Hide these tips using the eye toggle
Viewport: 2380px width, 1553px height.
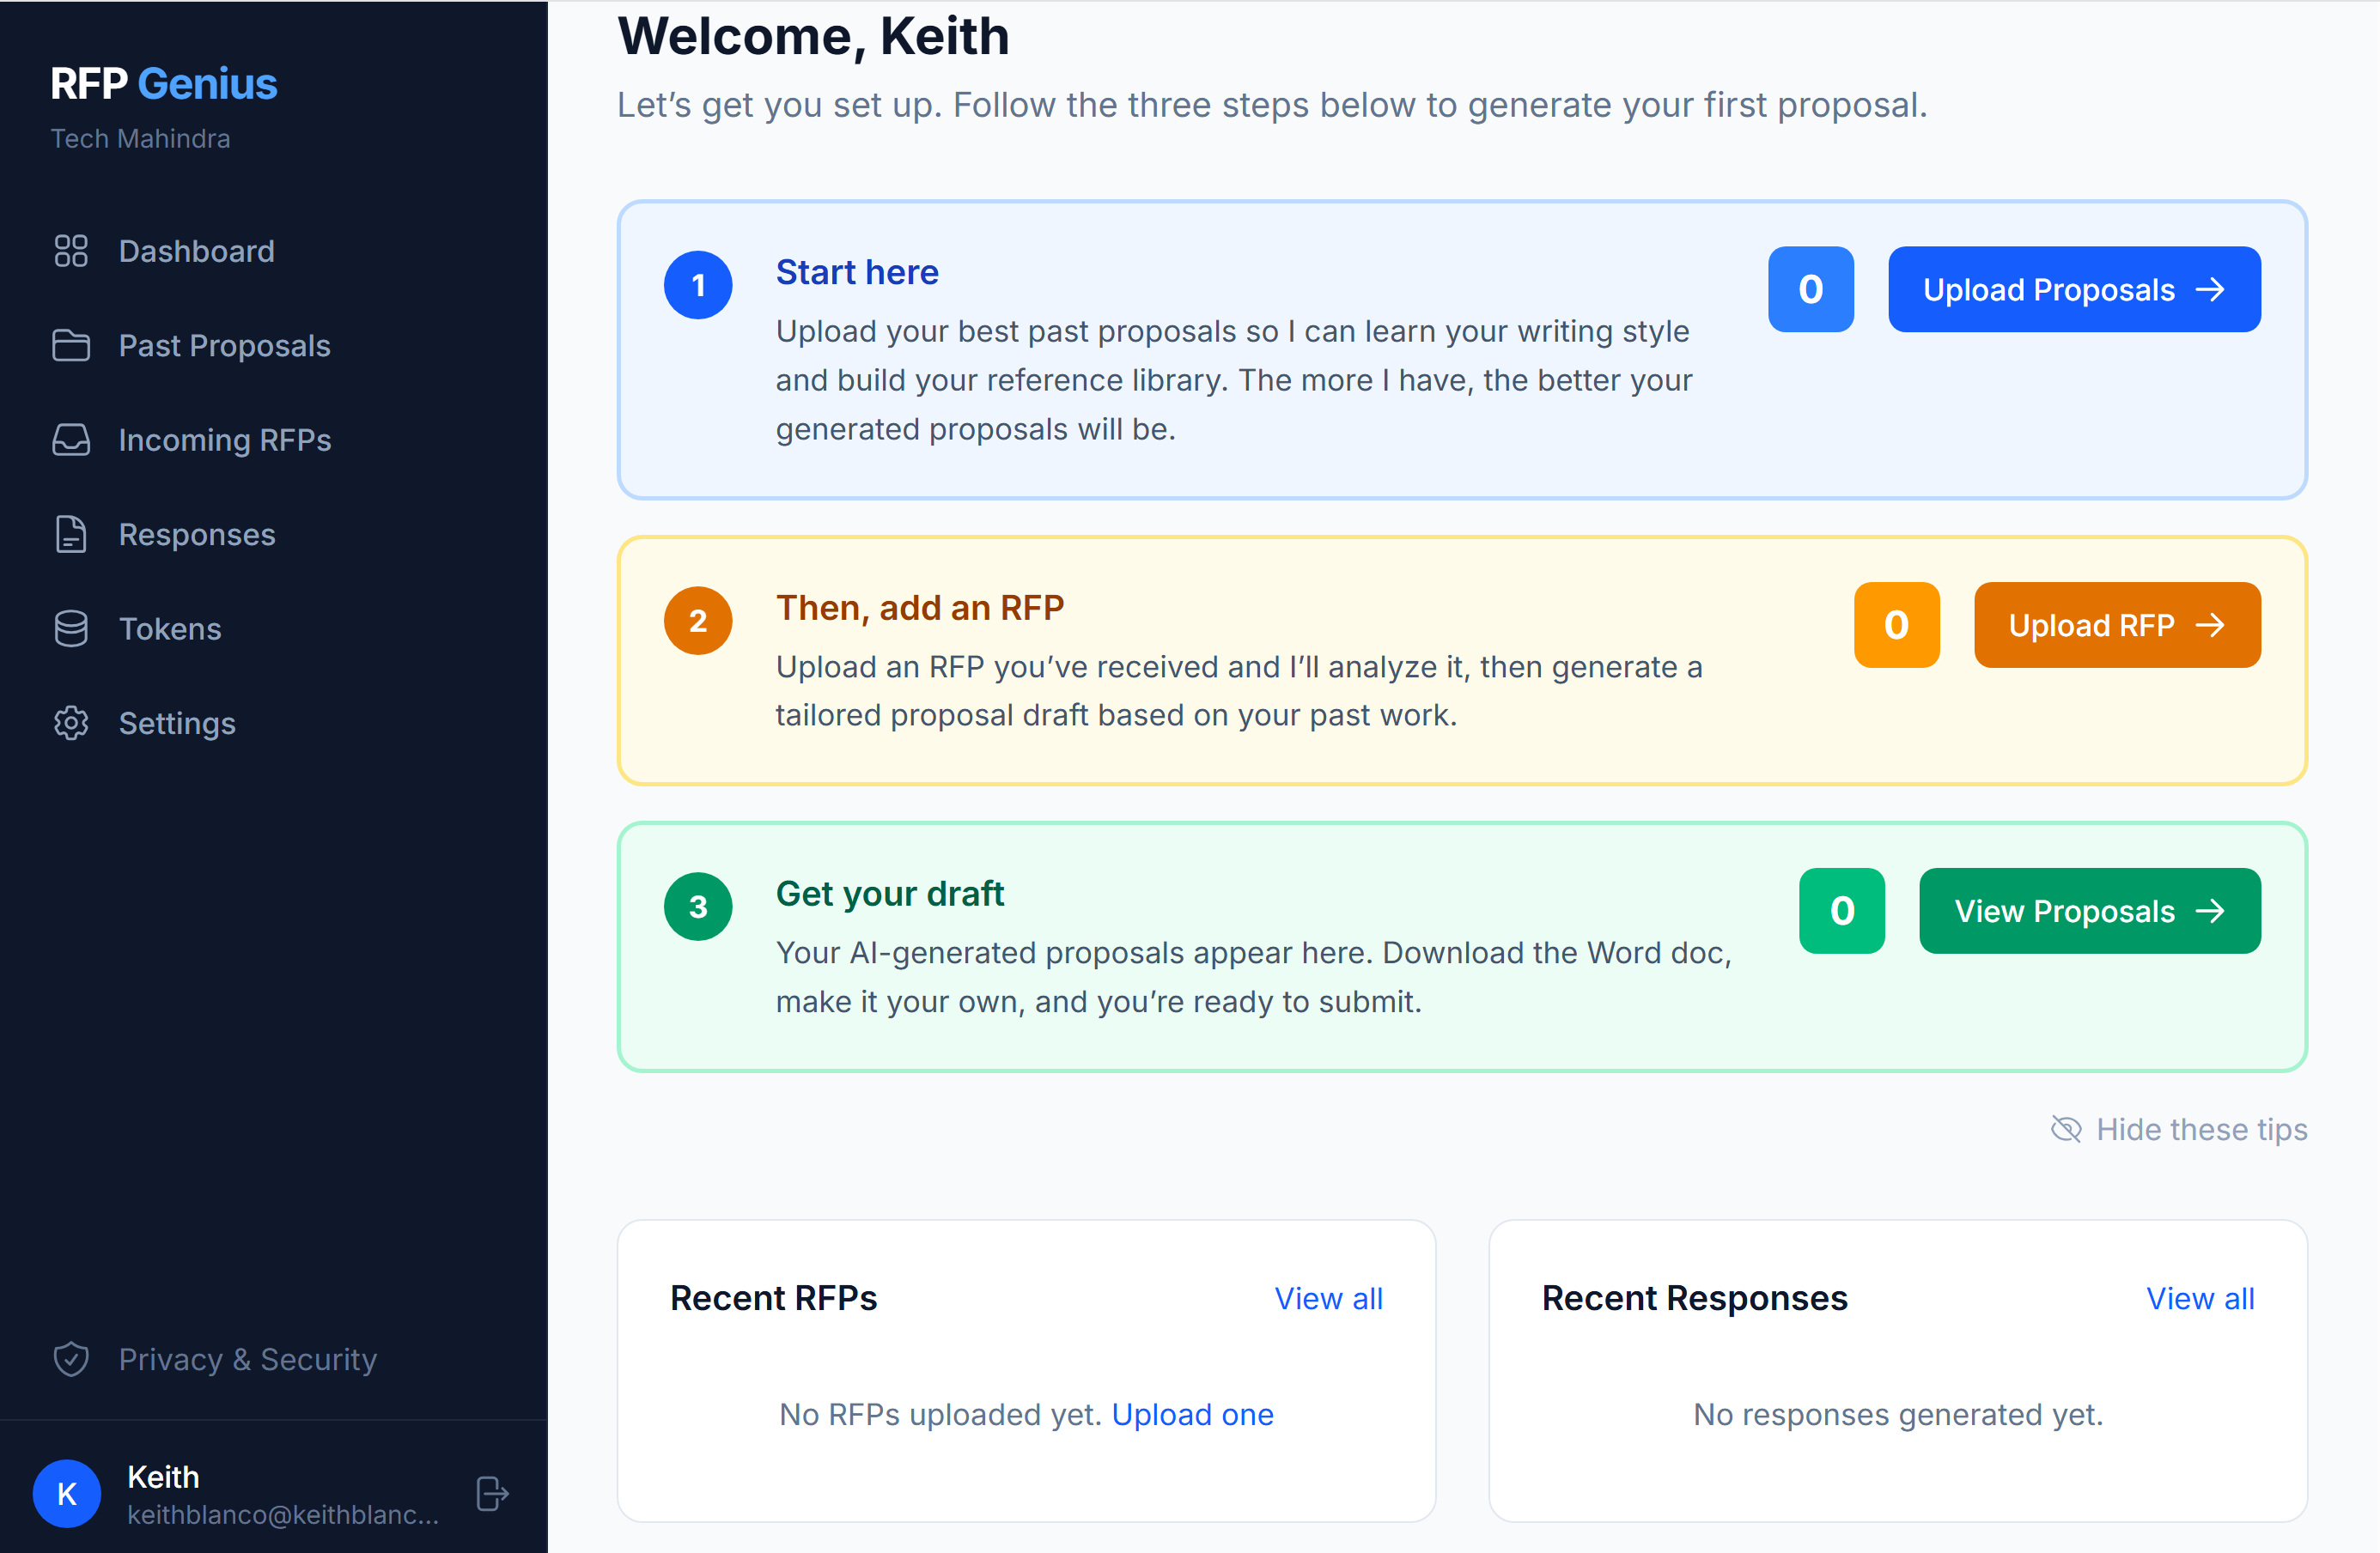2177,1129
